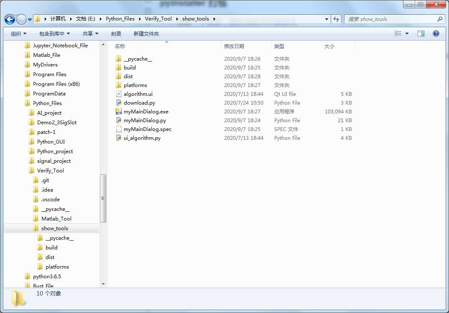Screen dimensions: 449x313
Task: Select Jupyter_Notebook_File in the folder tree
Action: 60,45
